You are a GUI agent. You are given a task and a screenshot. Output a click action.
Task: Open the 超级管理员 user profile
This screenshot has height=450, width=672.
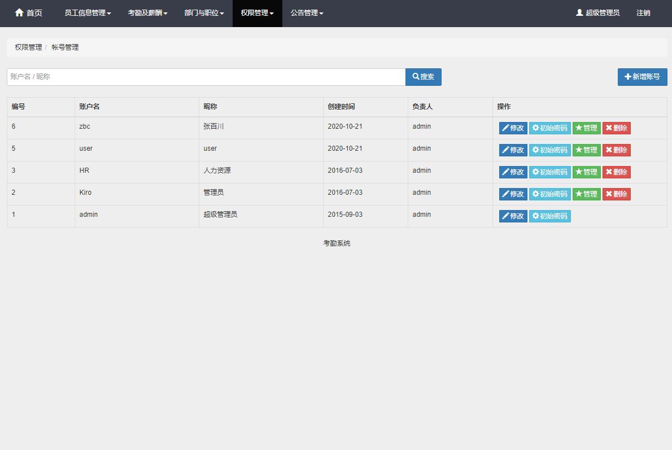coord(597,13)
